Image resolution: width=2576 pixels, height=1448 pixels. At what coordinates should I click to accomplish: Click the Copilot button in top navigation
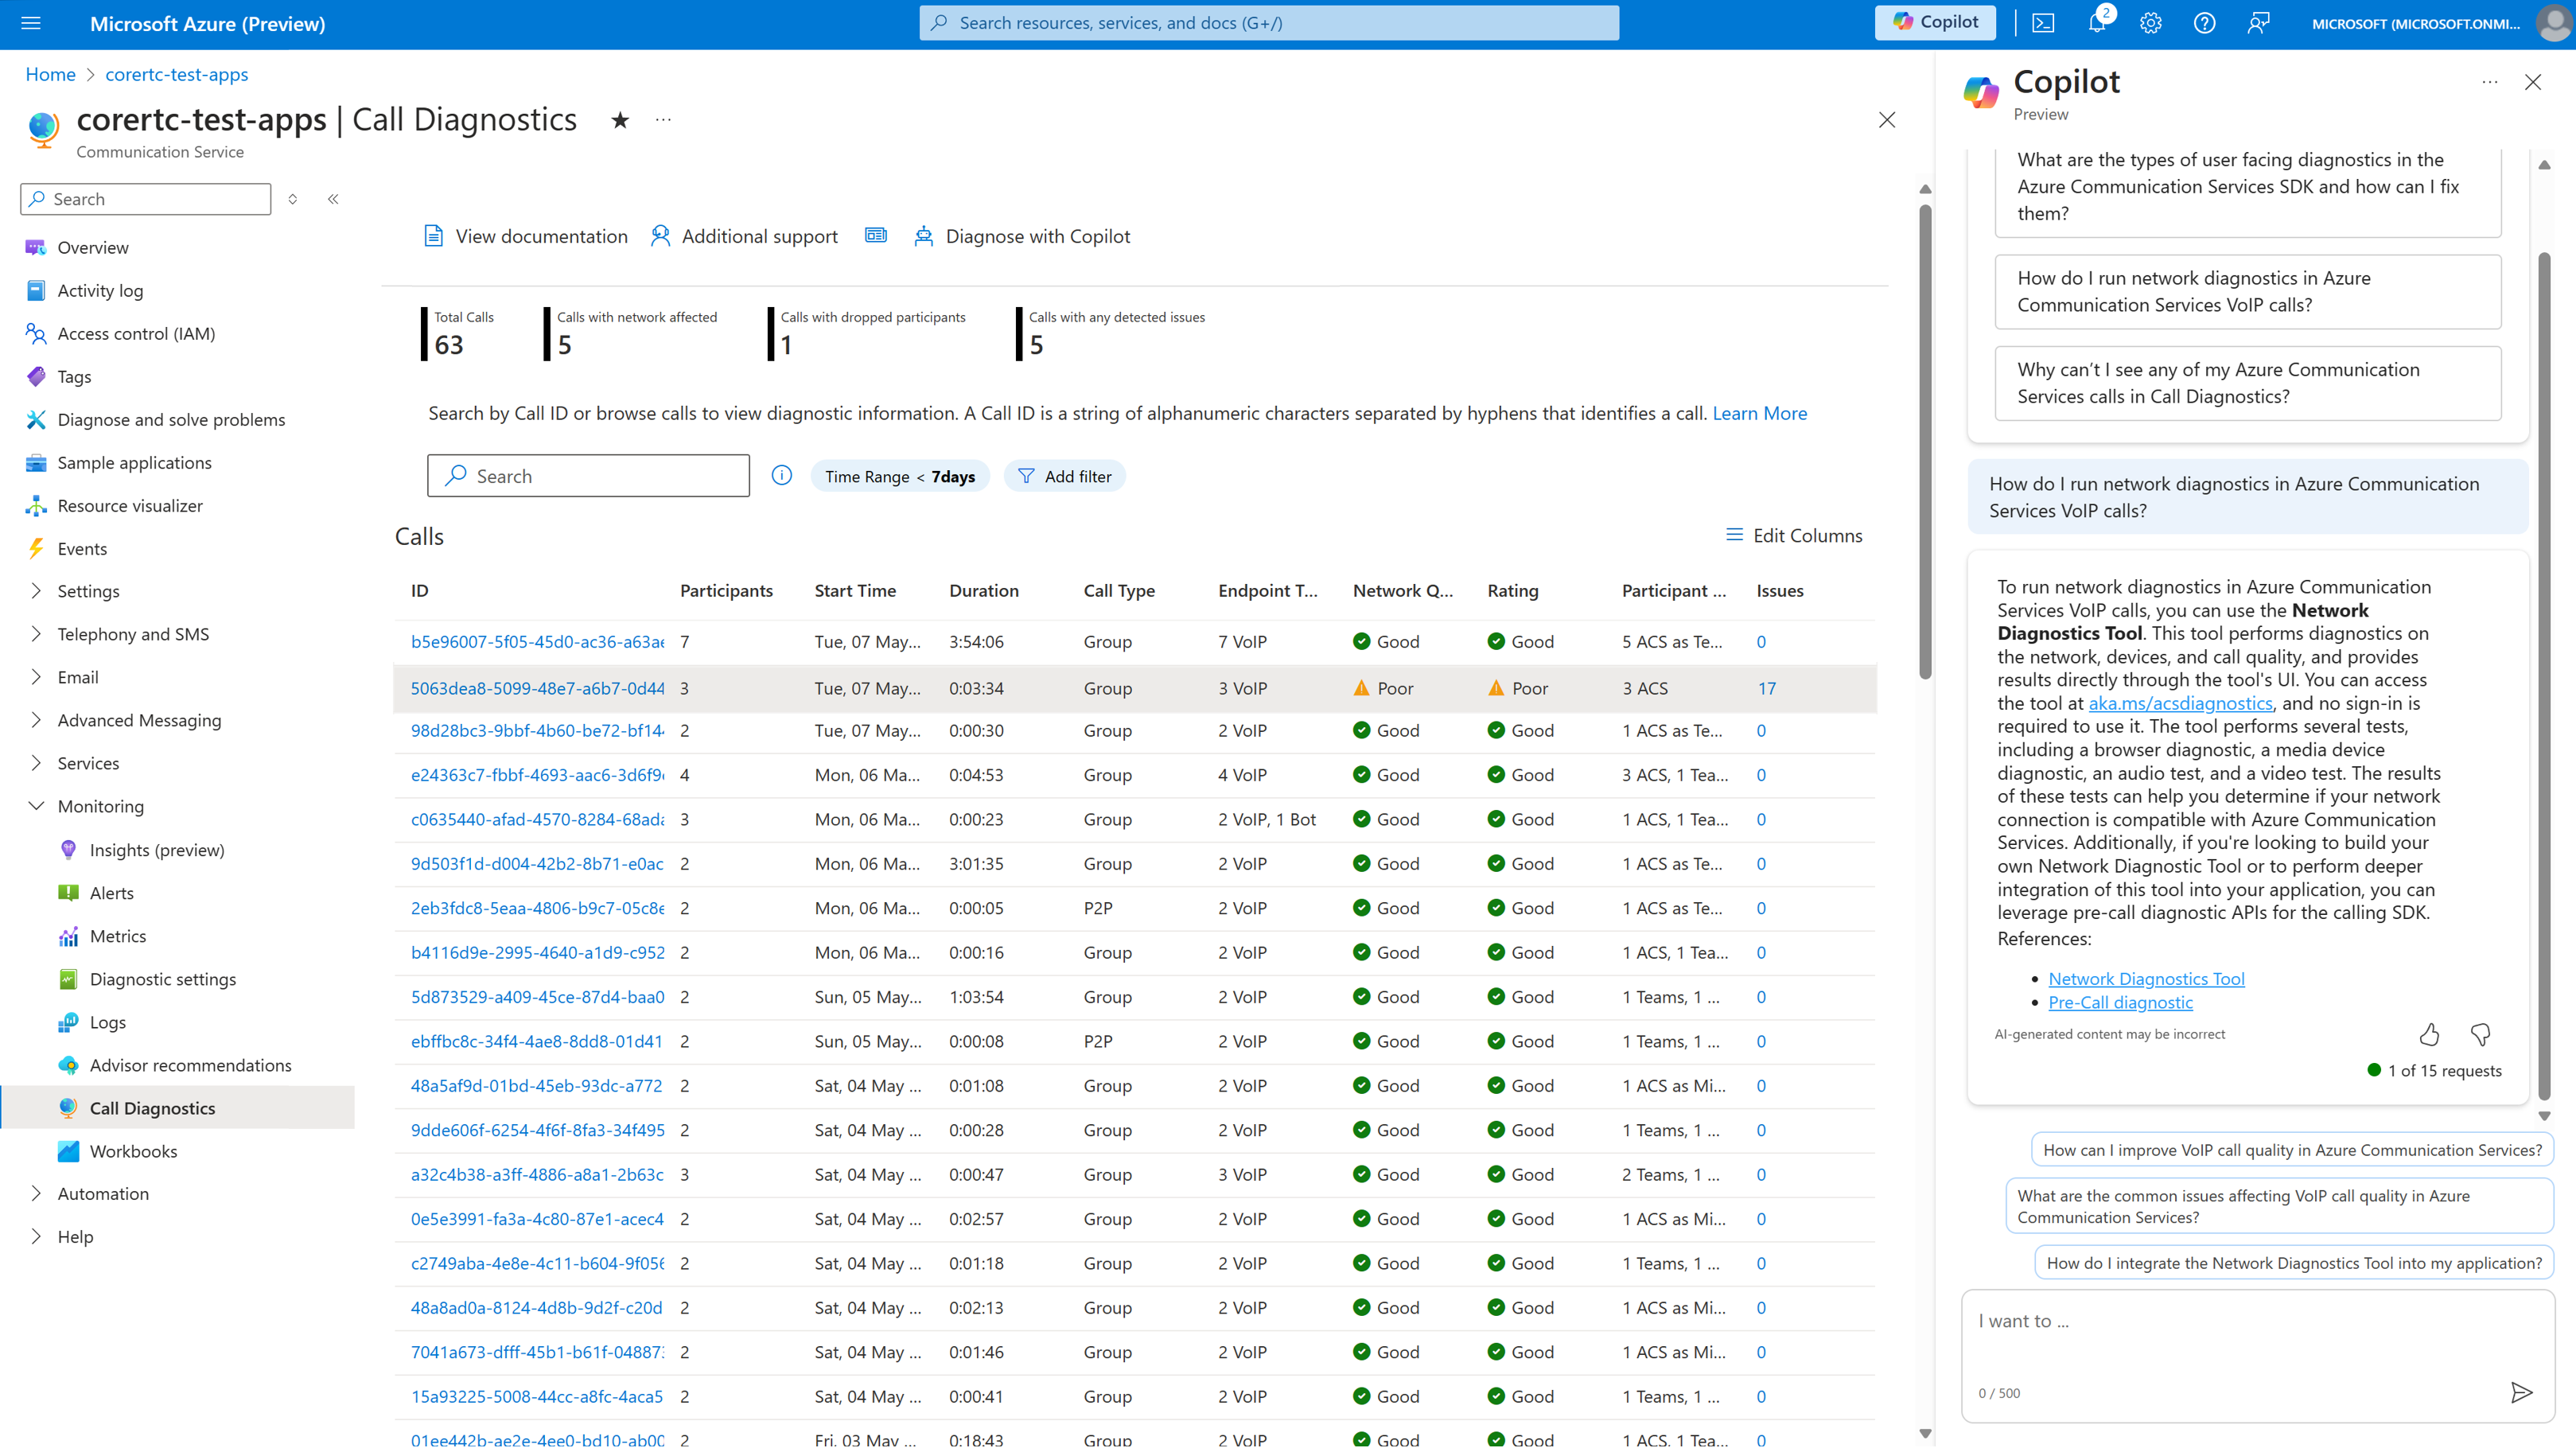point(1934,23)
